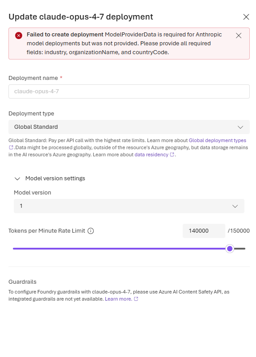The height and width of the screenshot is (357, 256).
Task: Click the 140000 tokens value field
Action: click(204, 231)
